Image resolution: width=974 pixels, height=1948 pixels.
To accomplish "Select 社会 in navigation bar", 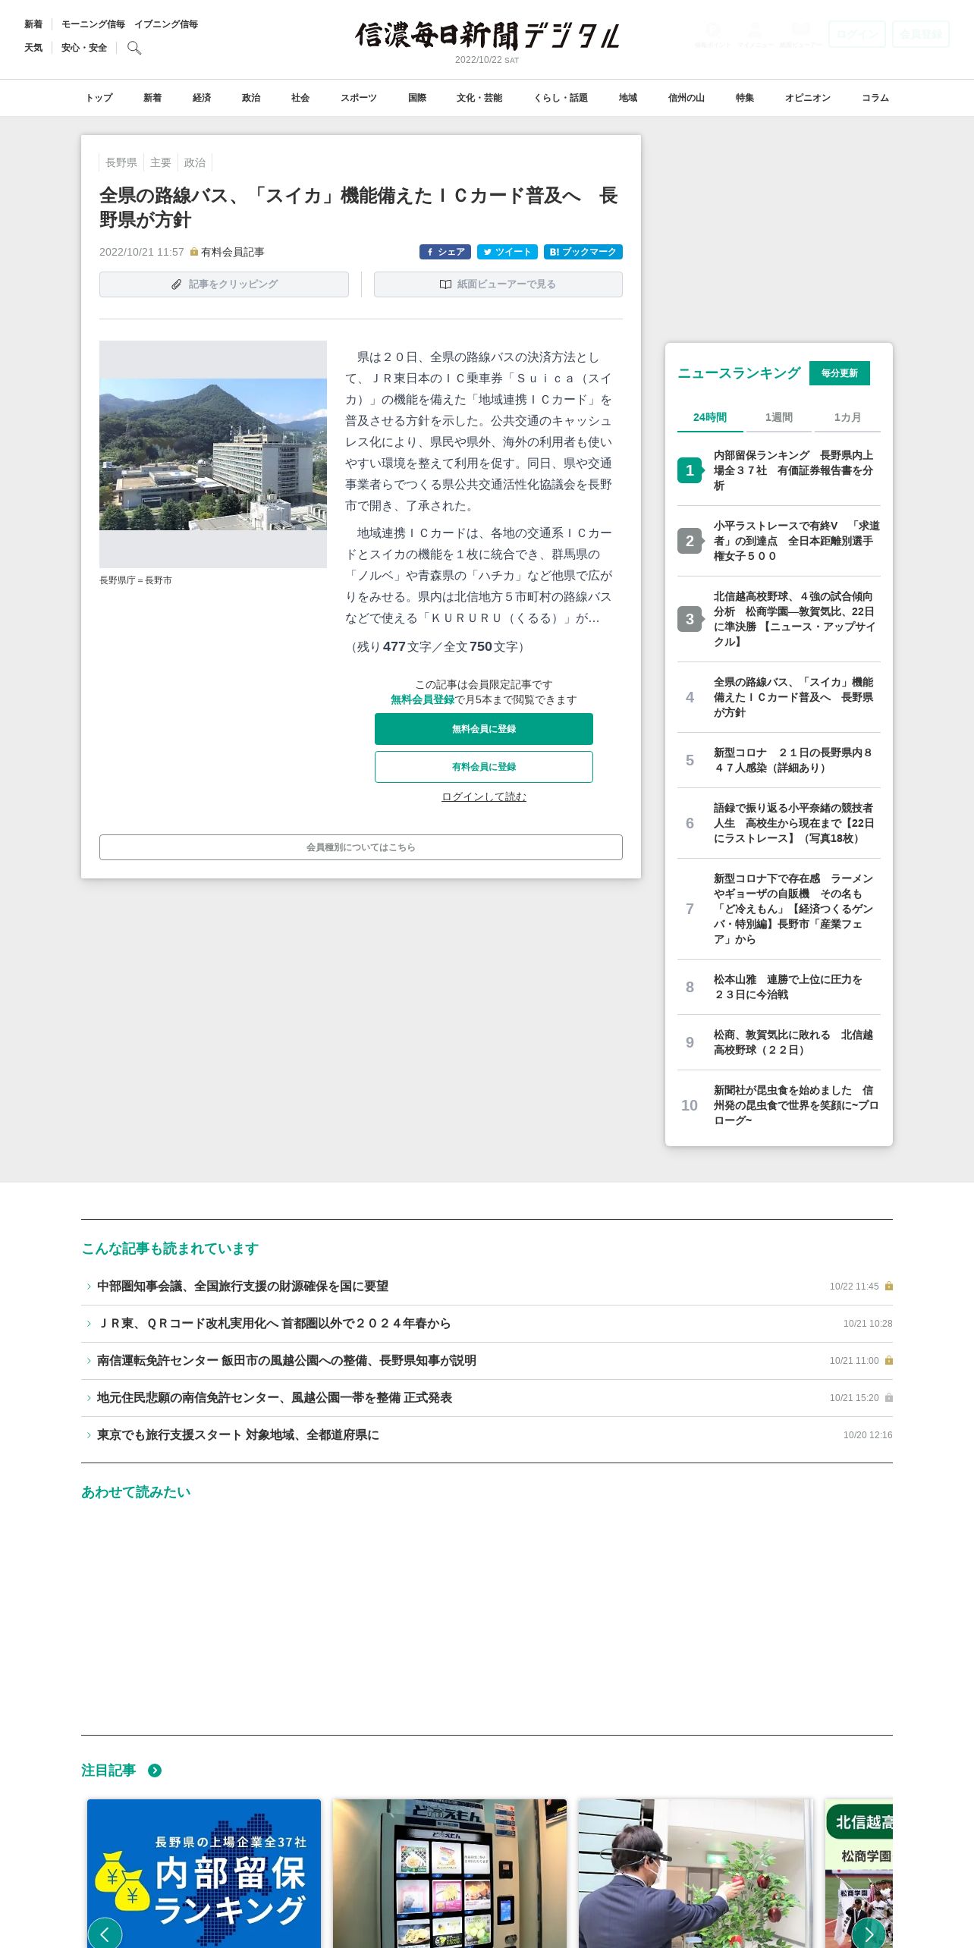I will point(300,98).
